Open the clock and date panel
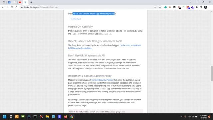Image resolution: width=213 pixels, height=120 pixels. pyautogui.click(x=203, y=117)
